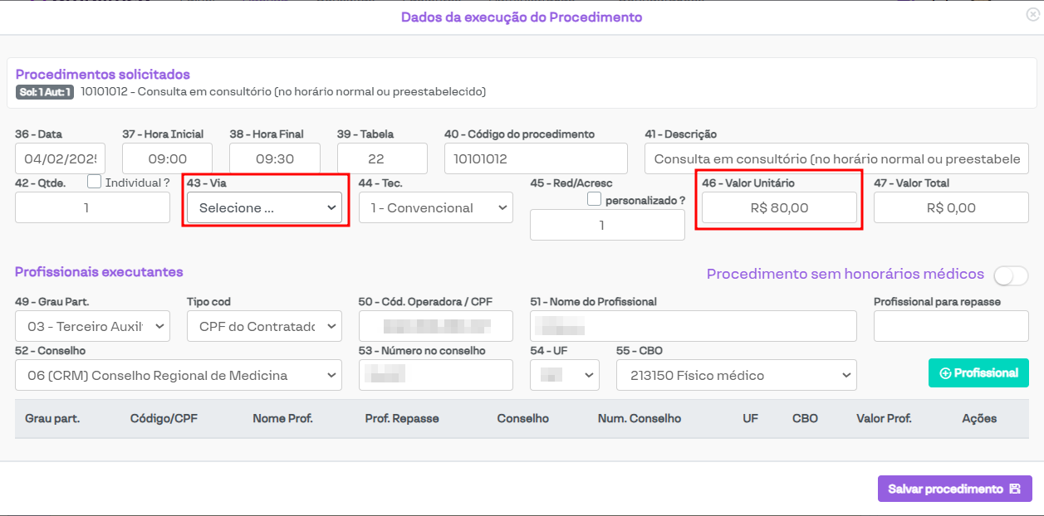Image resolution: width=1044 pixels, height=516 pixels.
Task: Click the Salvar procedimento button
Action: pyautogui.click(x=954, y=489)
